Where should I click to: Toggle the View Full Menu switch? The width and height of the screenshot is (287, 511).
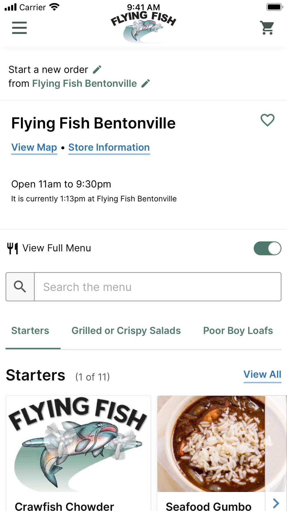coord(267,248)
